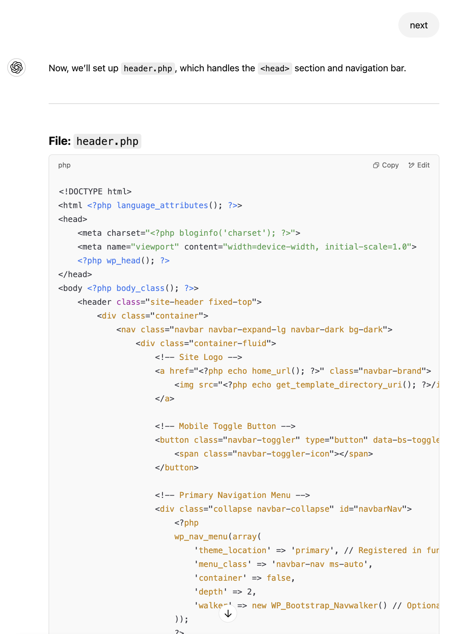
Task: Click the 'depth' => 2 line
Action: (225, 592)
